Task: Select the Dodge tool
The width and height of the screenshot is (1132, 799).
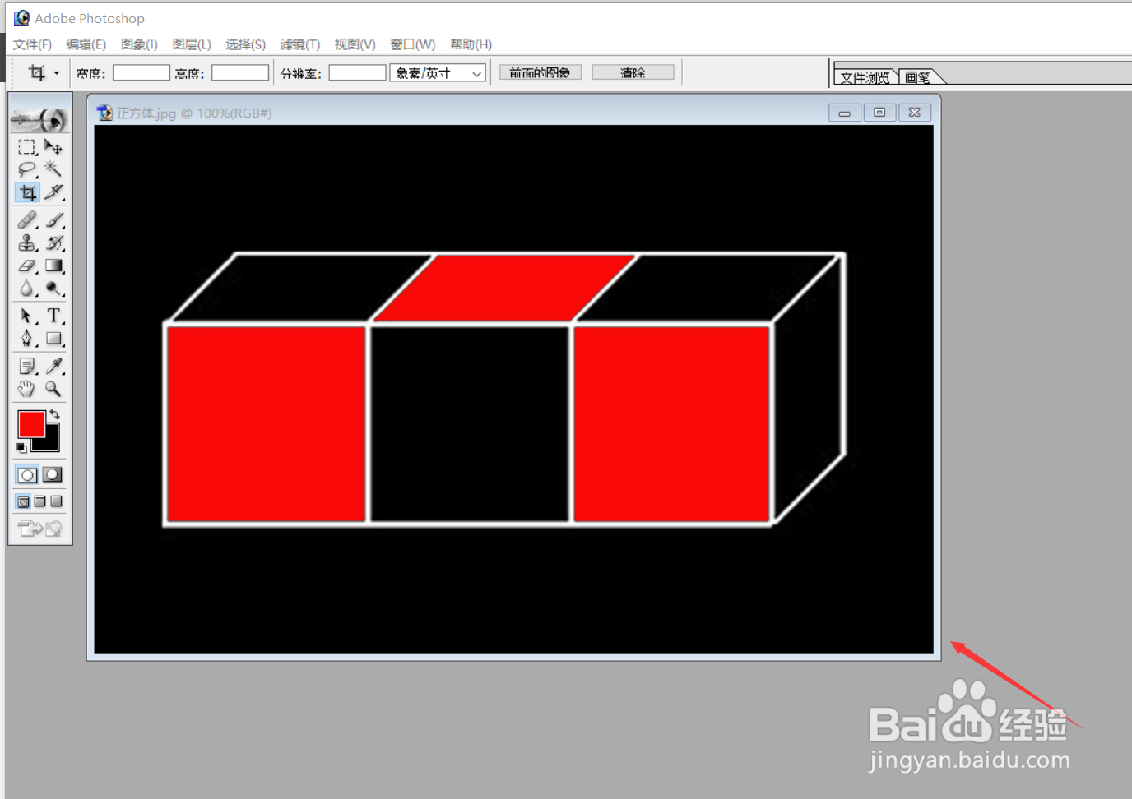Action: (53, 289)
